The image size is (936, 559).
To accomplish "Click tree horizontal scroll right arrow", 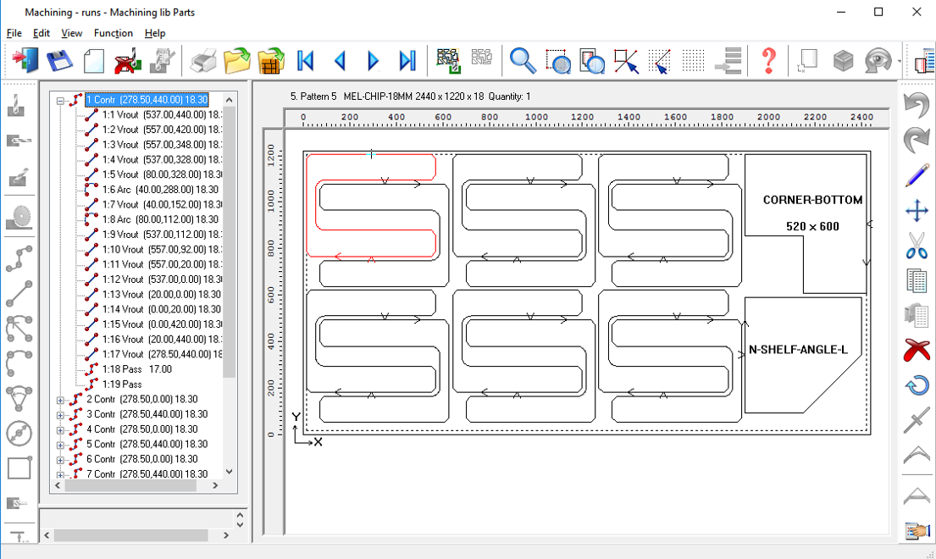I will tap(215, 485).
